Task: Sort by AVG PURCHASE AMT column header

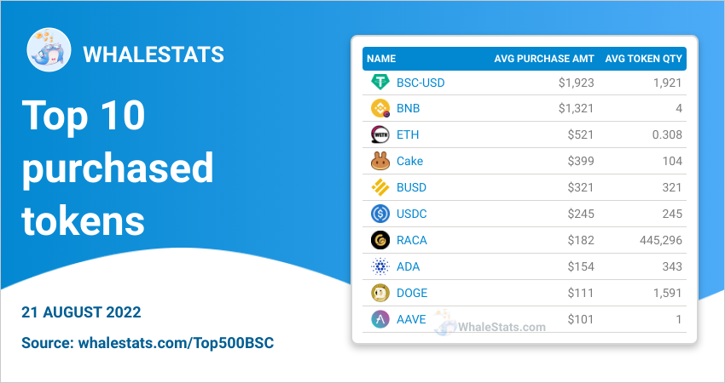Action: [x=544, y=59]
